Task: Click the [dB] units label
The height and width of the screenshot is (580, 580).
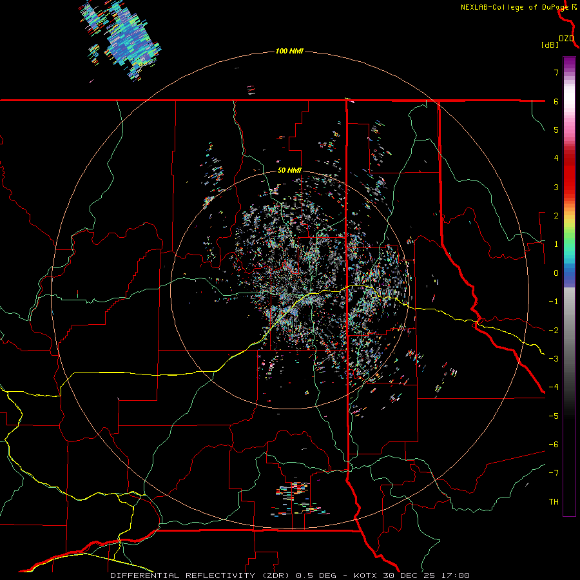Action: tap(550, 45)
